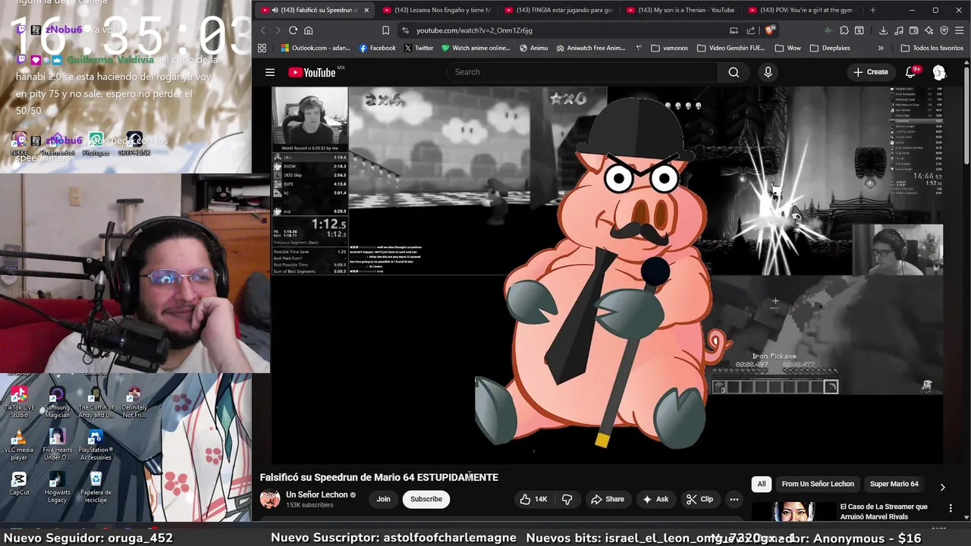Share the video
The image size is (971, 546).
[608, 499]
